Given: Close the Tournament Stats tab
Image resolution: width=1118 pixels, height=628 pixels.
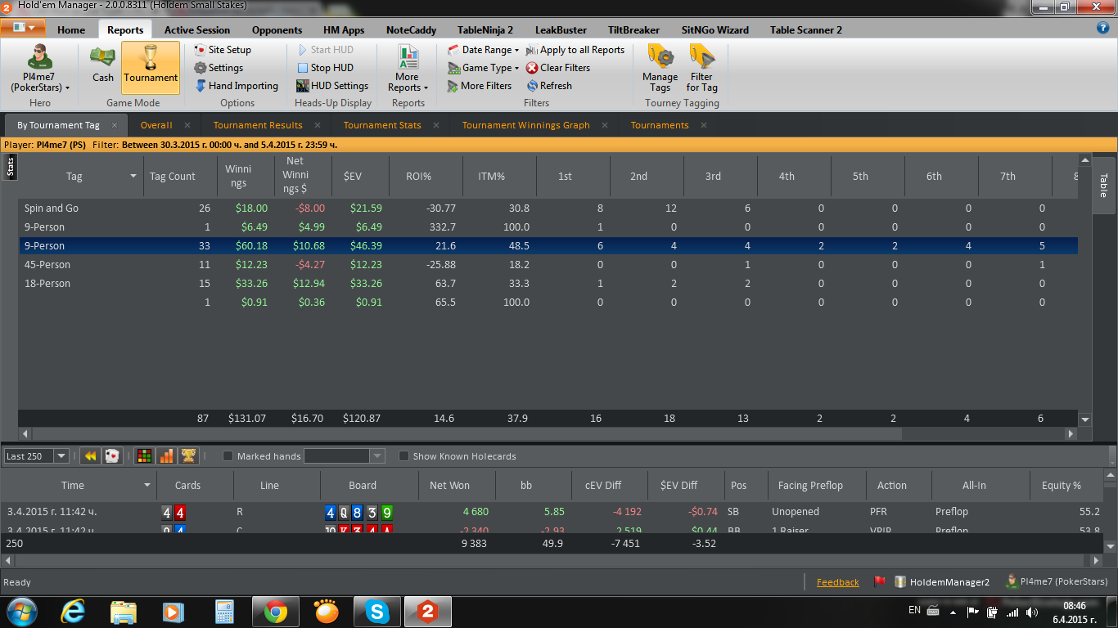Looking at the screenshot, I should click(x=436, y=125).
